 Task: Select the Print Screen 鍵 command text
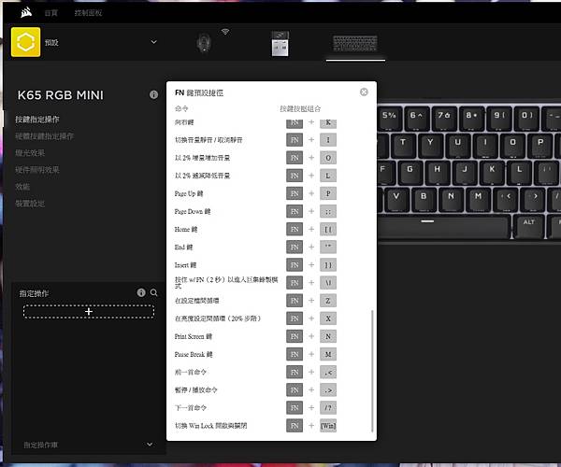pyautogui.click(x=194, y=336)
